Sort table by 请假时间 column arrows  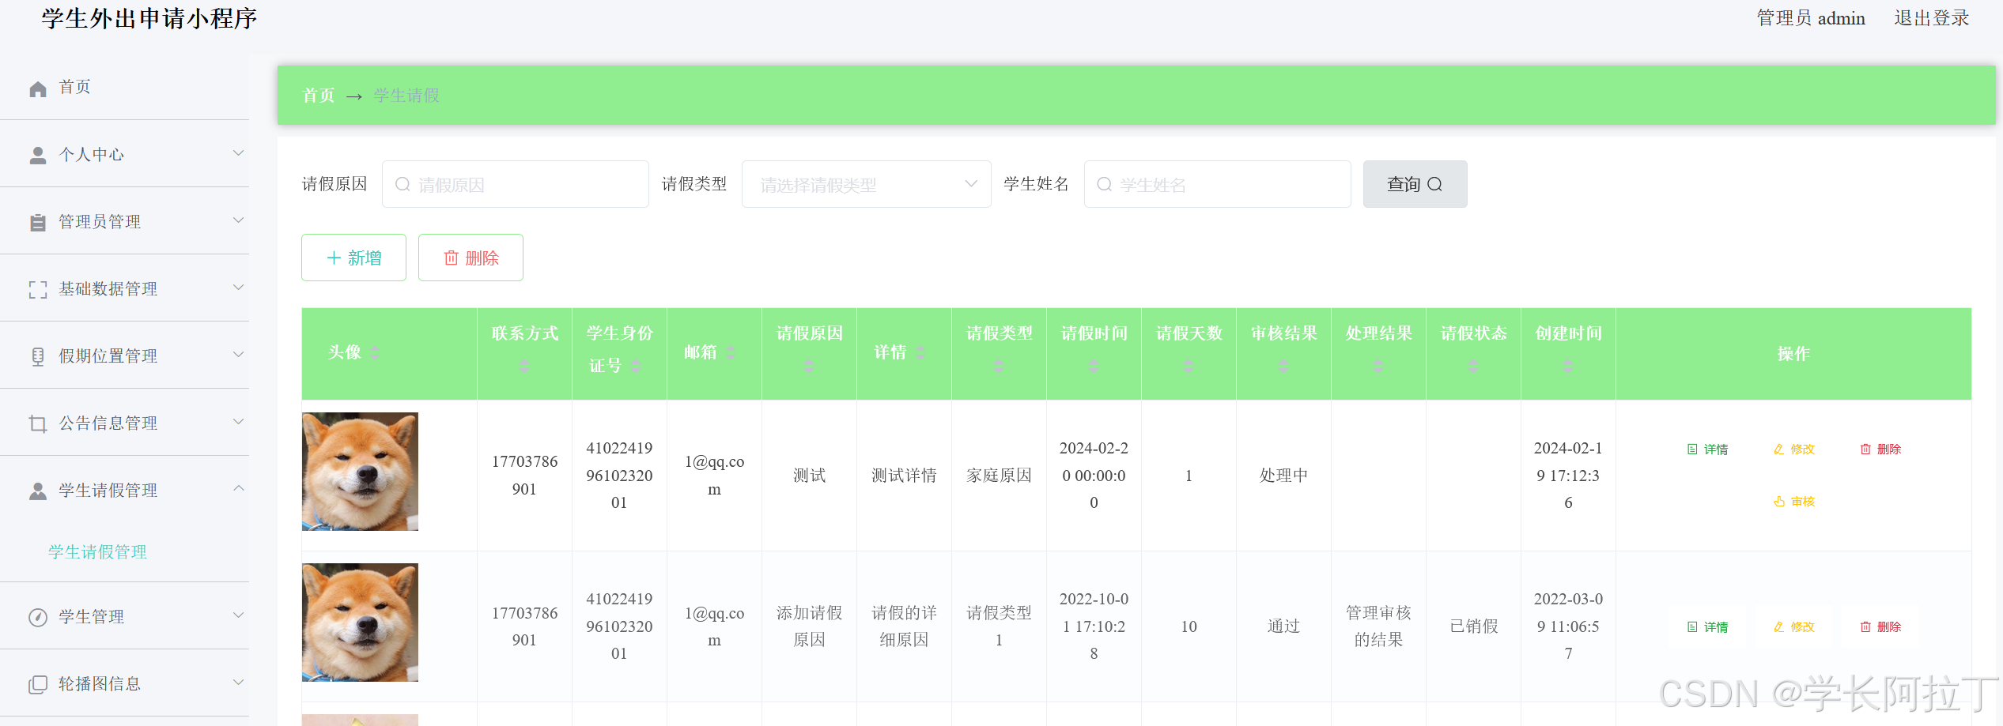pyautogui.click(x=1094, y=366)
